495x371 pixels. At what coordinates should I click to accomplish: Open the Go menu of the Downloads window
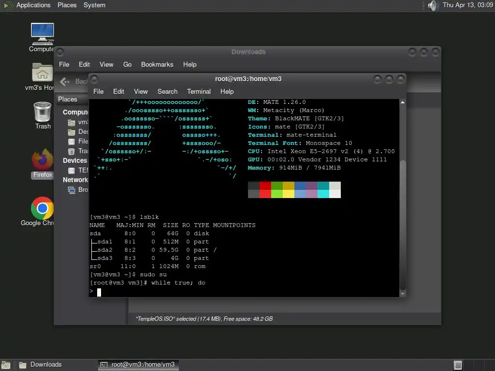127,64
